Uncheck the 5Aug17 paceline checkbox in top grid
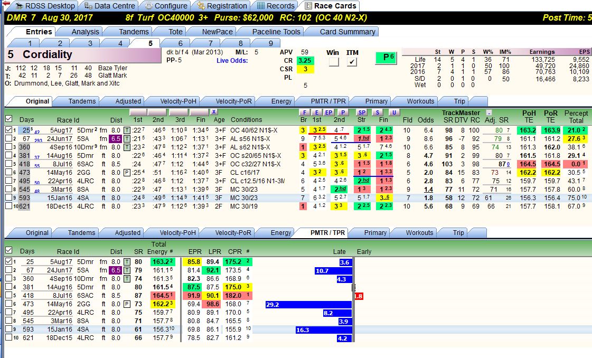 tap(8, 129)
